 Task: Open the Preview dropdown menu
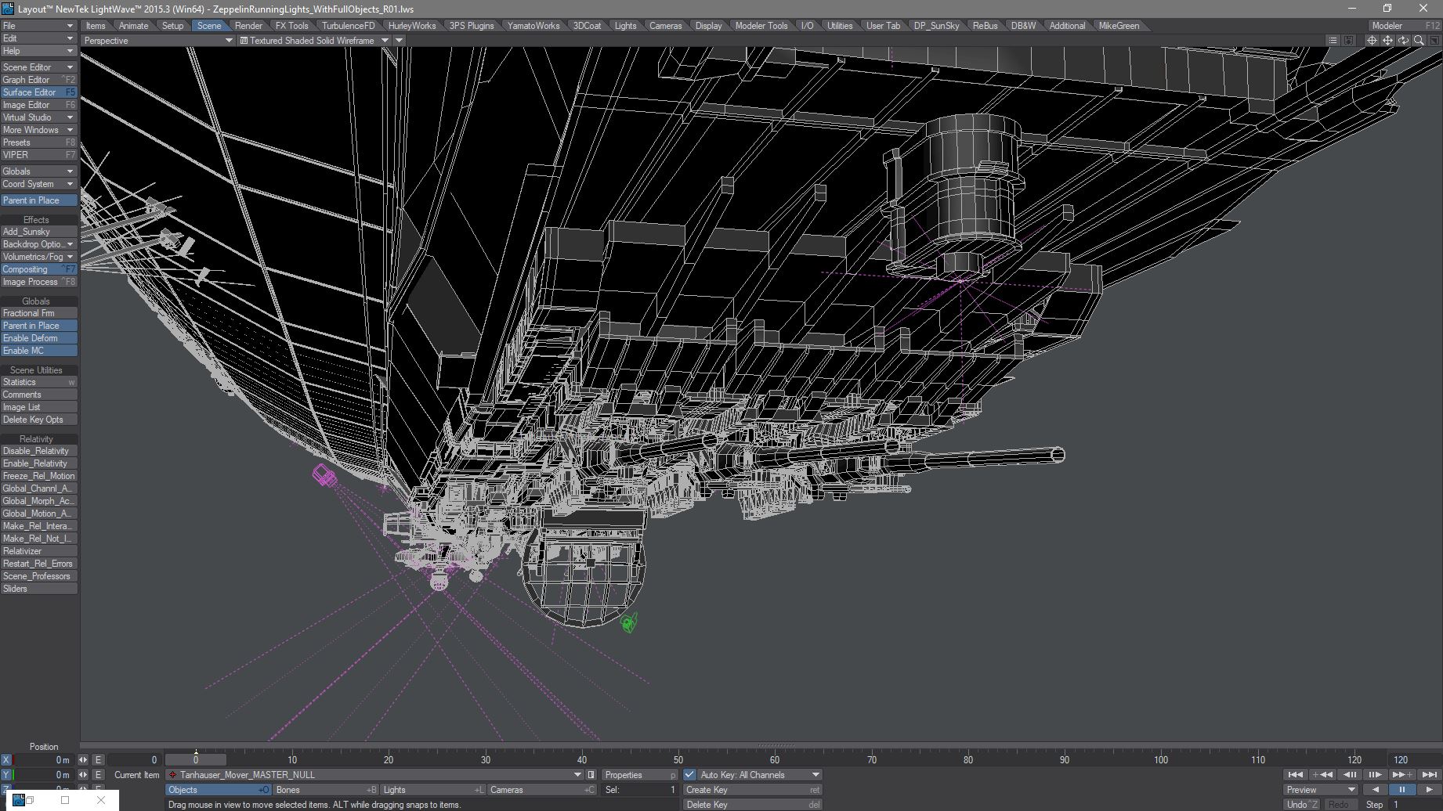(1321, 790)
